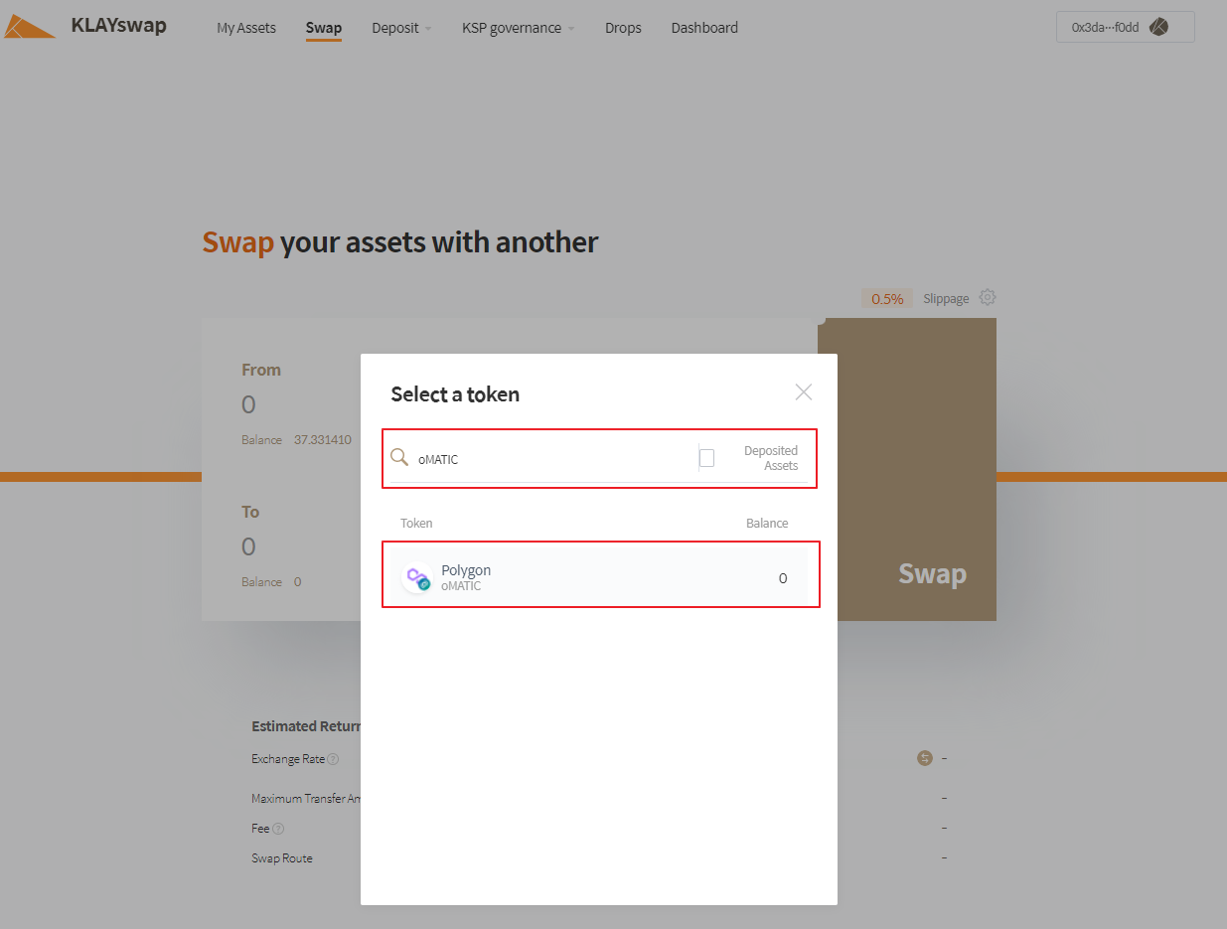Open slippage settings gear icon
The height and width of the screenshot is (929, 1227).
coord(988,297)
